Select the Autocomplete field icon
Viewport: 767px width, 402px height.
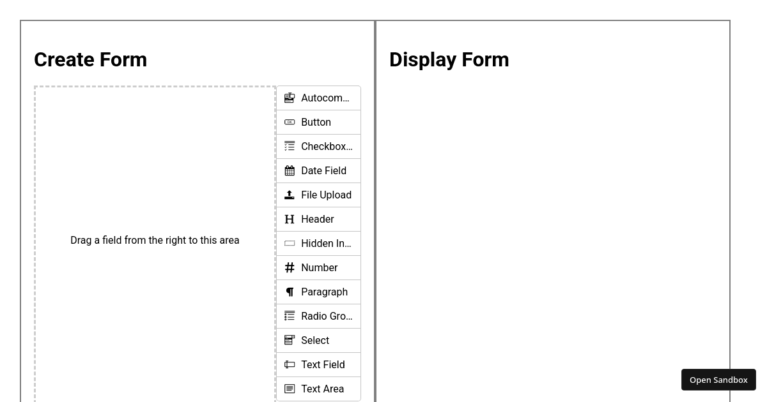click(290, 98)
